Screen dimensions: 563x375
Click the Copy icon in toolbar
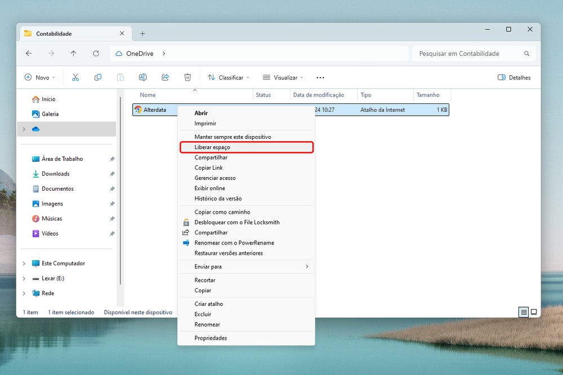98,78
